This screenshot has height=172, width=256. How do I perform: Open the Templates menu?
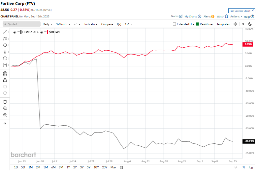(223, 24)
